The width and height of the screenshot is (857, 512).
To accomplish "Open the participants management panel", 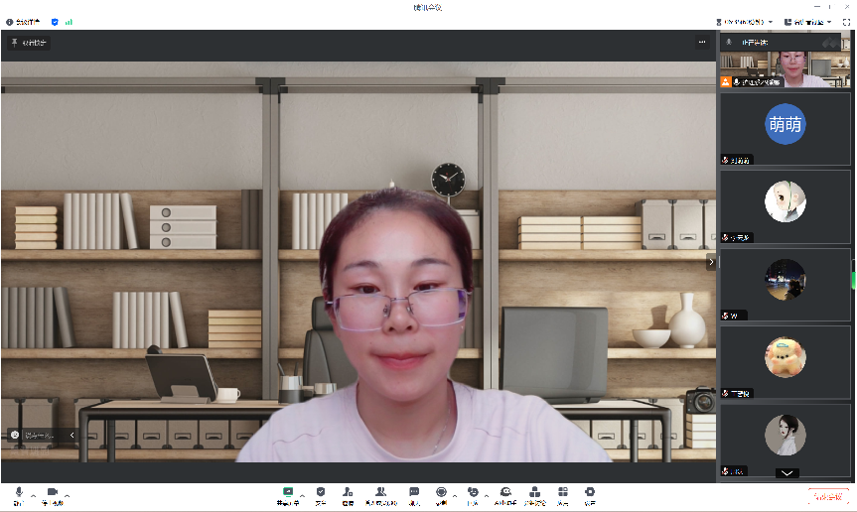I will click(x=380, y=494).
